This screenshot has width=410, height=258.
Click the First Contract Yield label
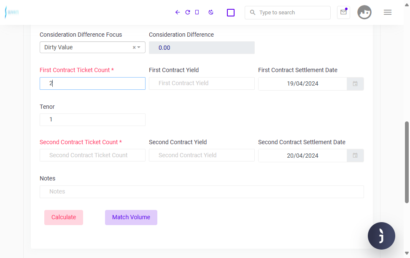[174, 70]
